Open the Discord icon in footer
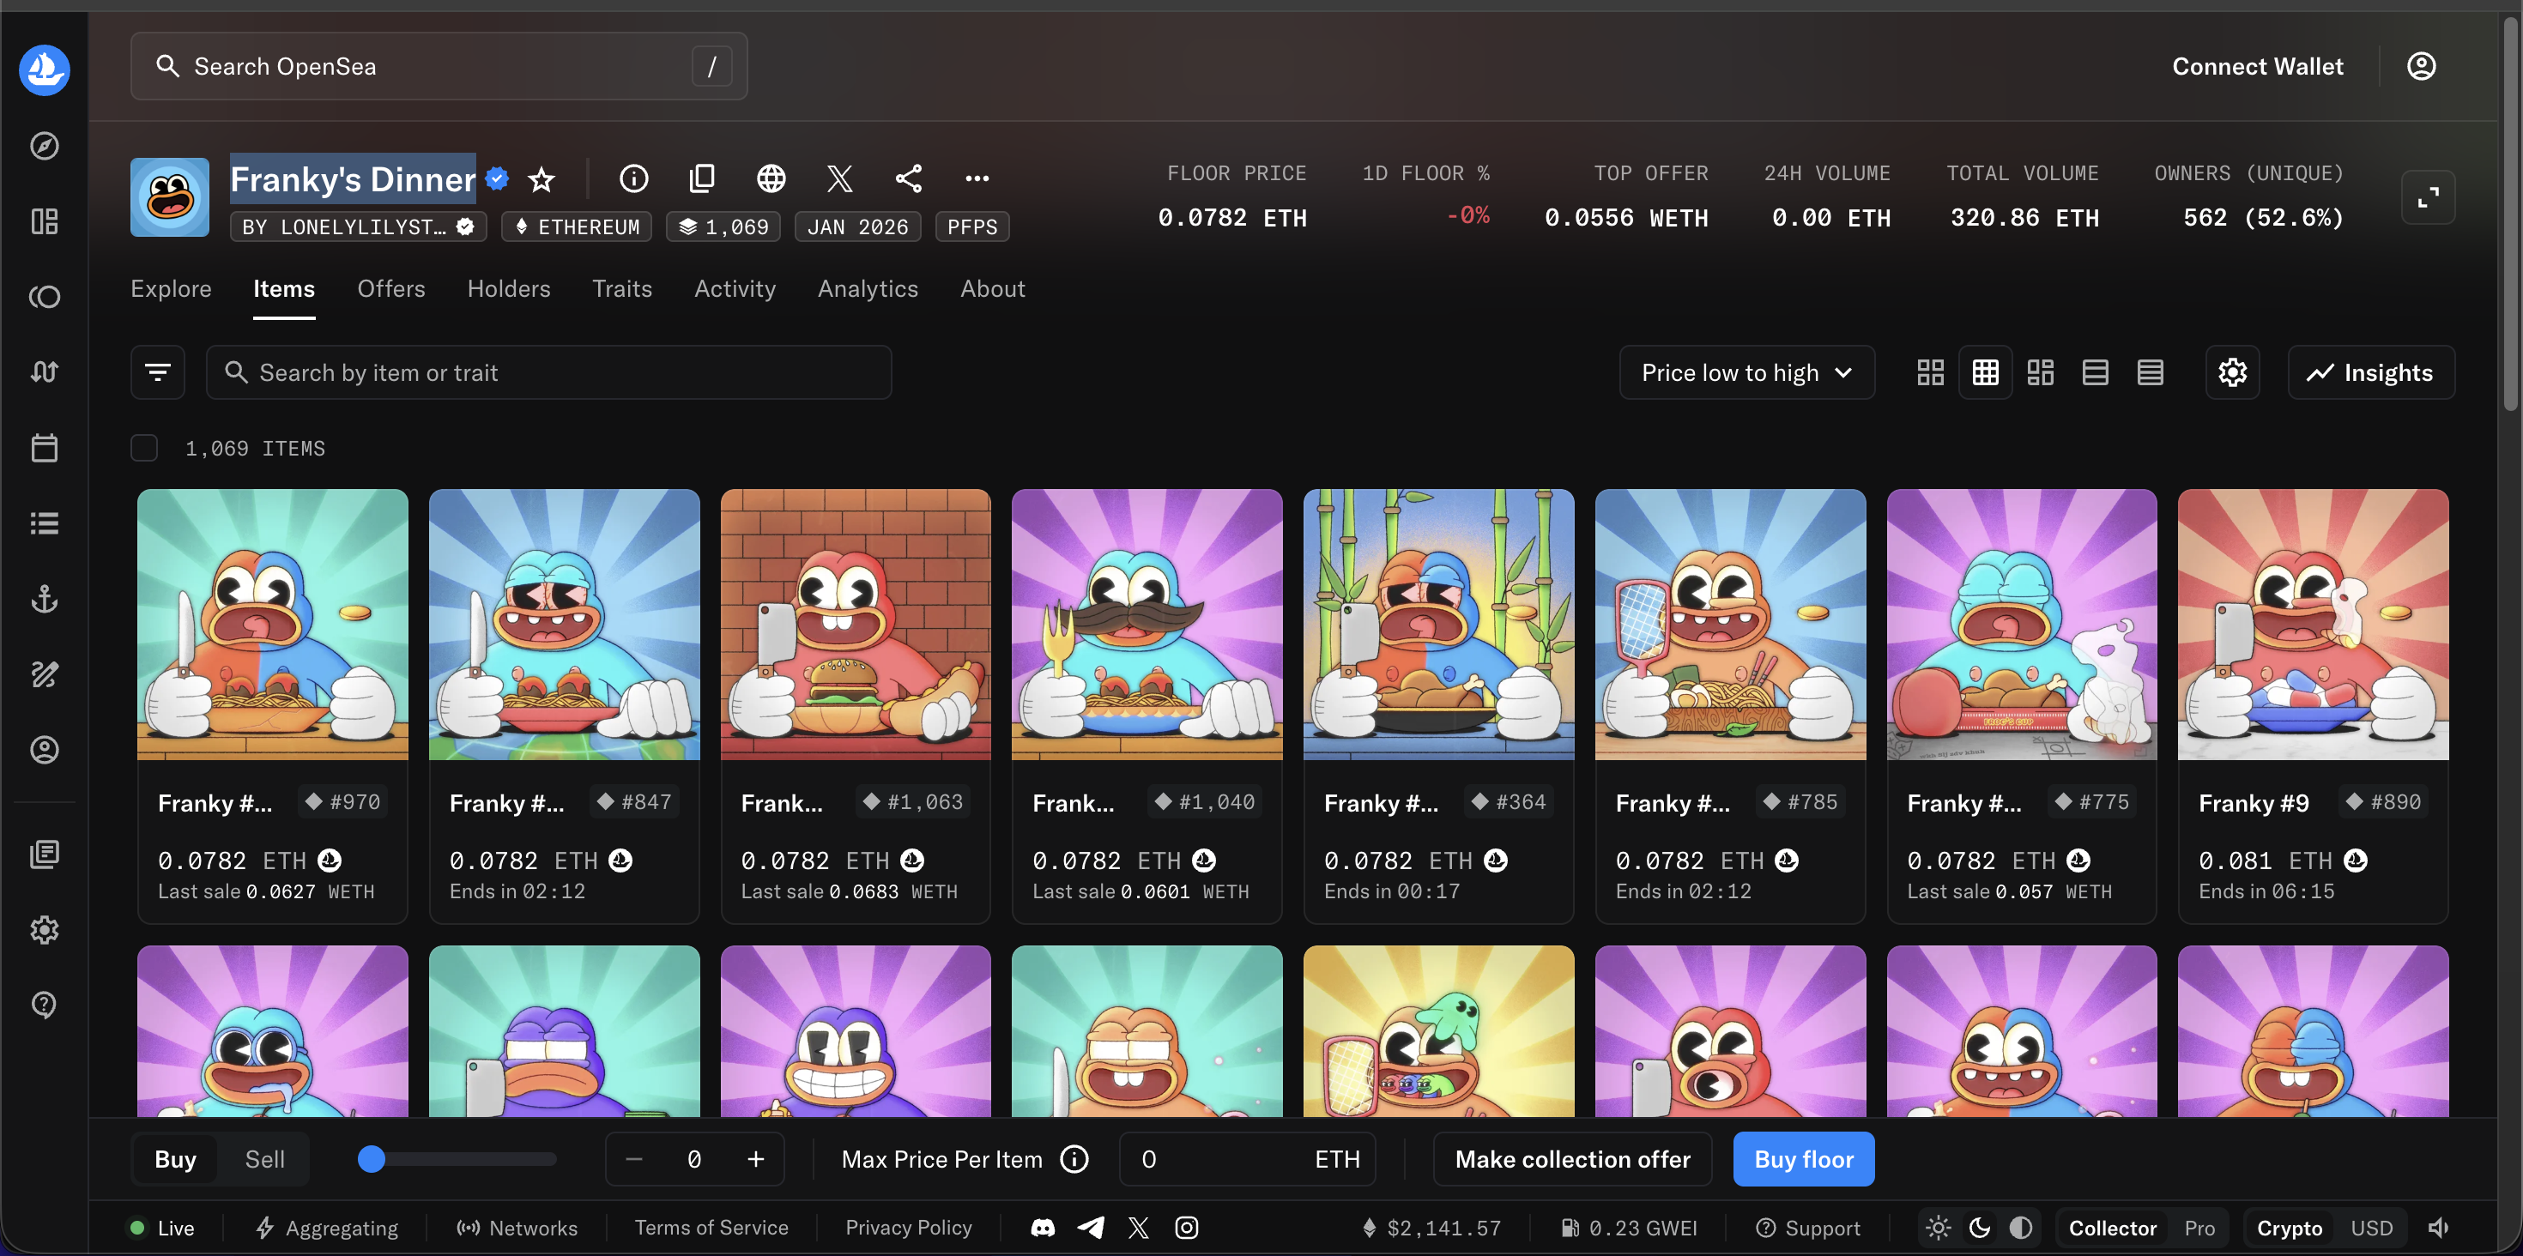Viewport: 2523px width, 1256px height. tap(1043, 1228)
